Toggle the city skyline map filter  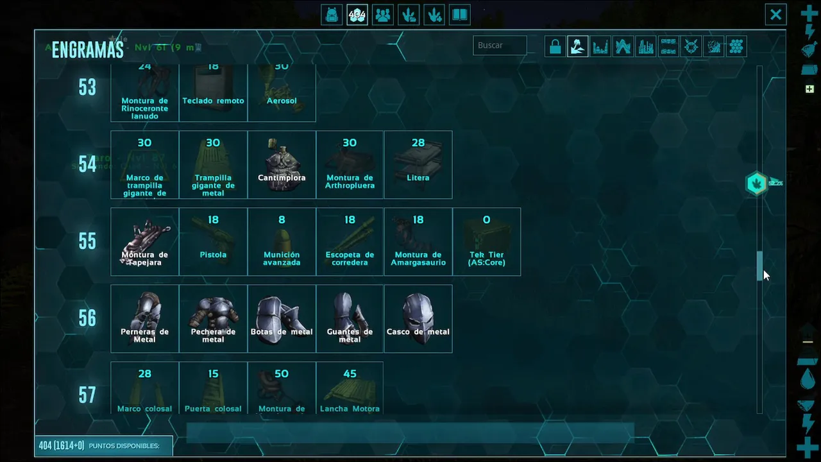click(x=646, y=46)
